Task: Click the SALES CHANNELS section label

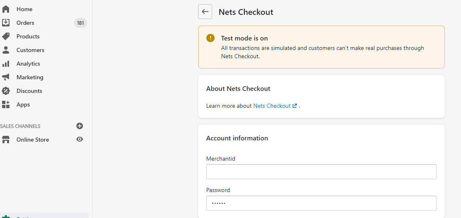Action: coord(20,126)
